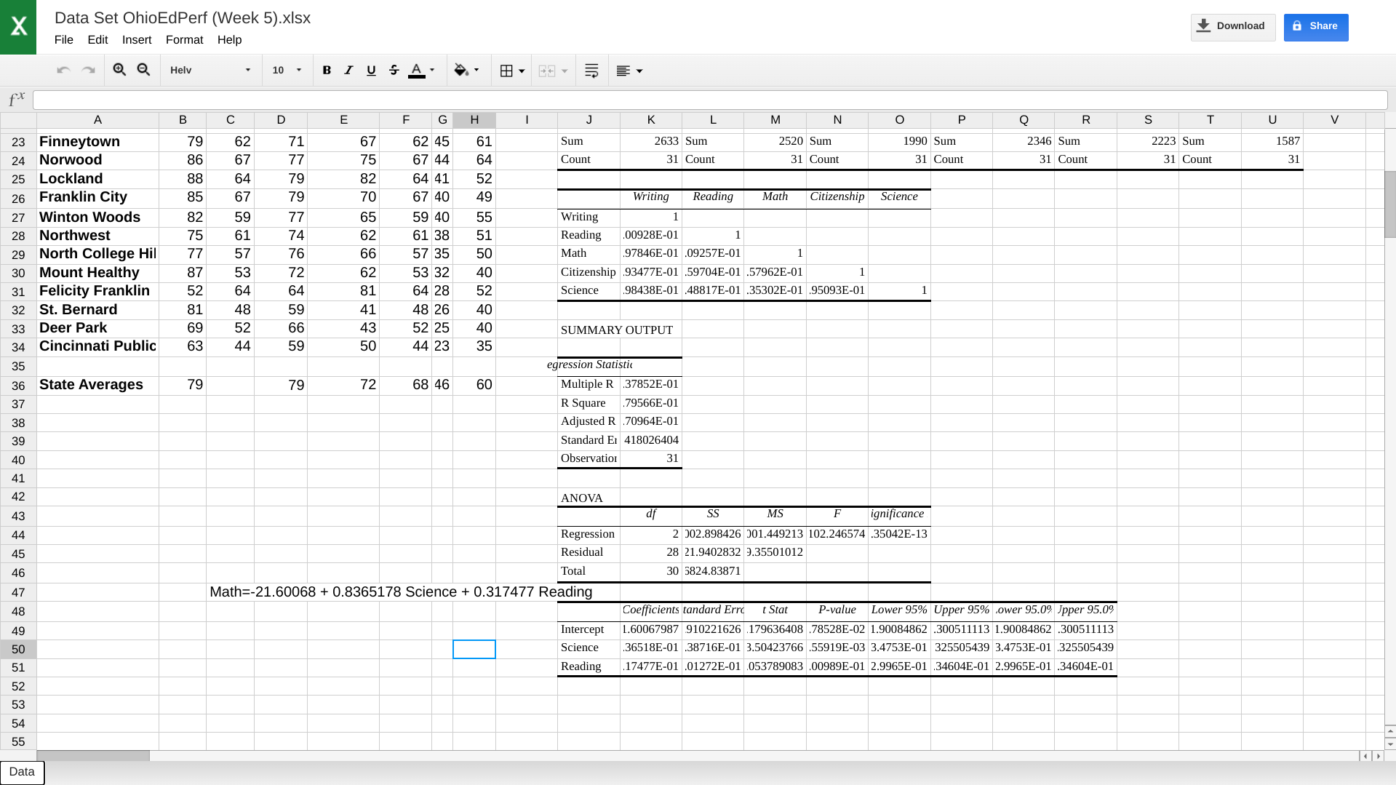This screenshot has height=785, width=1396.
Task: Open the Format menu
Action: coord(184,40)
